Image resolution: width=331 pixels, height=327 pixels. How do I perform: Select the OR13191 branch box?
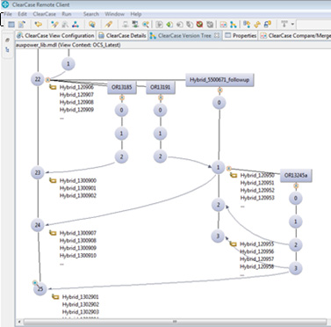tap(161, 87)
